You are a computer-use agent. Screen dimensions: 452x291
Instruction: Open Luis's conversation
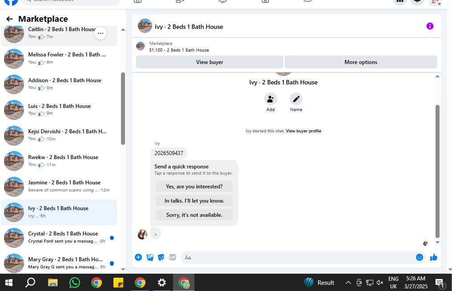pos(59,110)
